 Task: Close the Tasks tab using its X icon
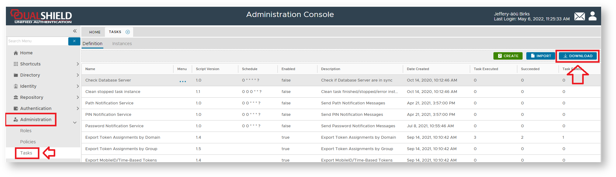pyautogui.click(x=128, y=32)
